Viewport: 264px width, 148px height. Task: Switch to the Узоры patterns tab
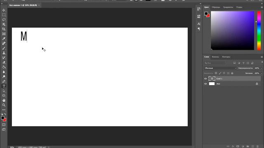(x=239, y=7)
